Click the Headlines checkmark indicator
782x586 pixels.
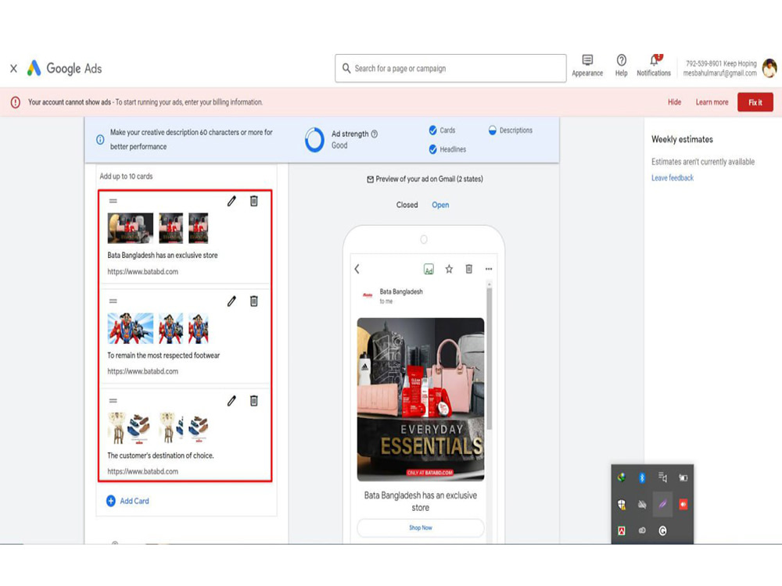(x=433, y=149)
